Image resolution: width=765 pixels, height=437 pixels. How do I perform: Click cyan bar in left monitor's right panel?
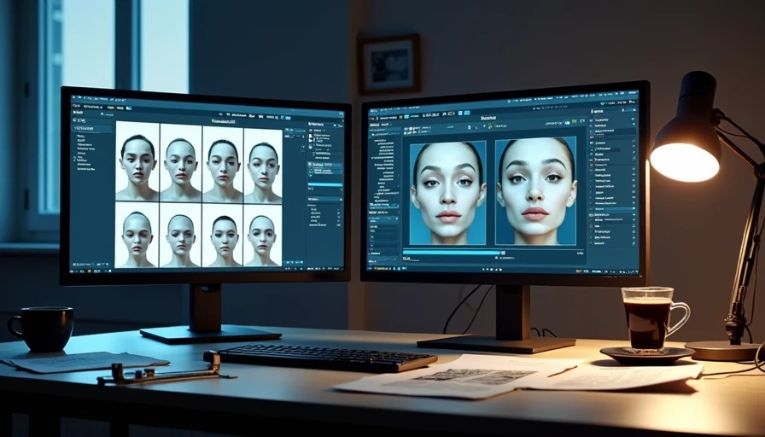point(324,185)
